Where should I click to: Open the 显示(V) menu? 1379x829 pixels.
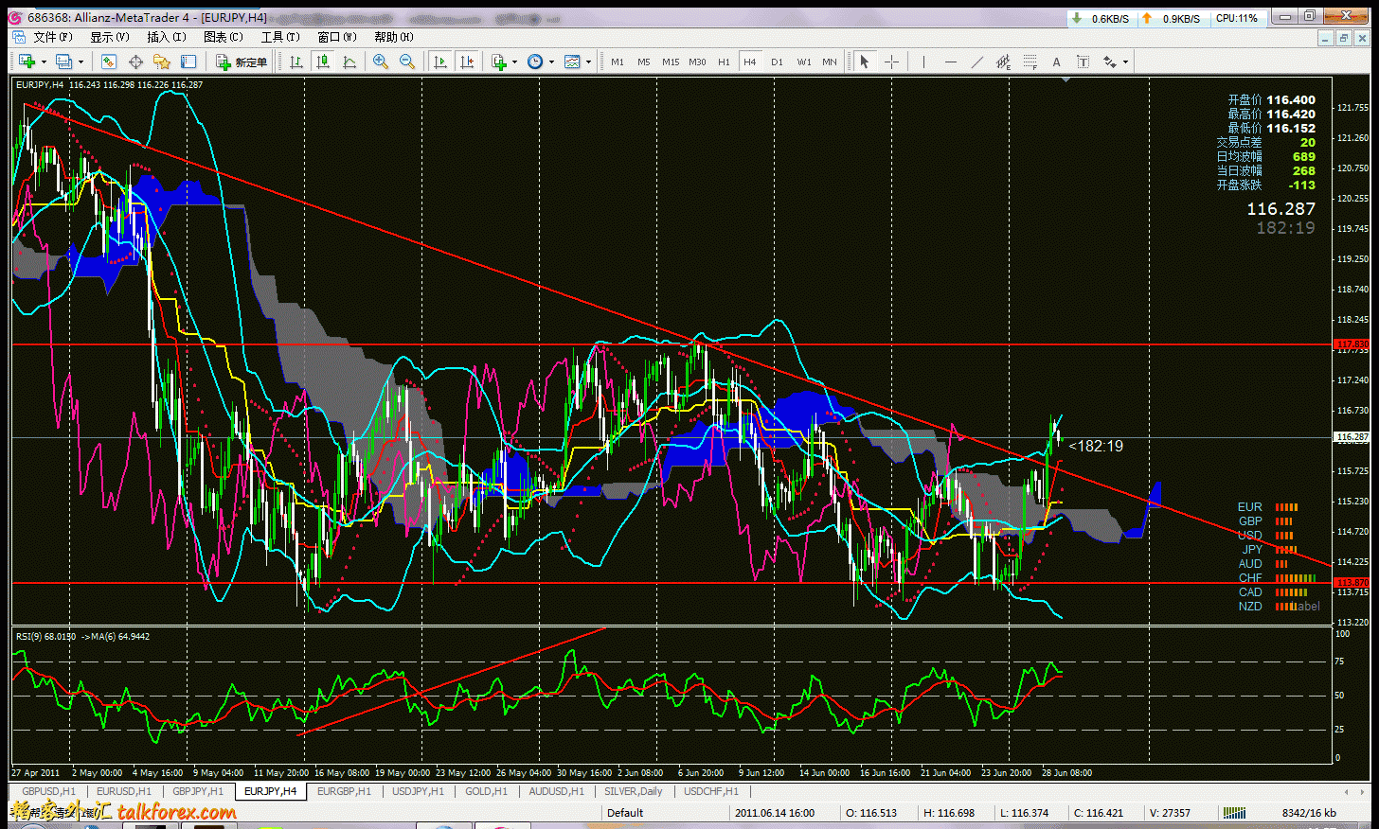tap(109, 37)
